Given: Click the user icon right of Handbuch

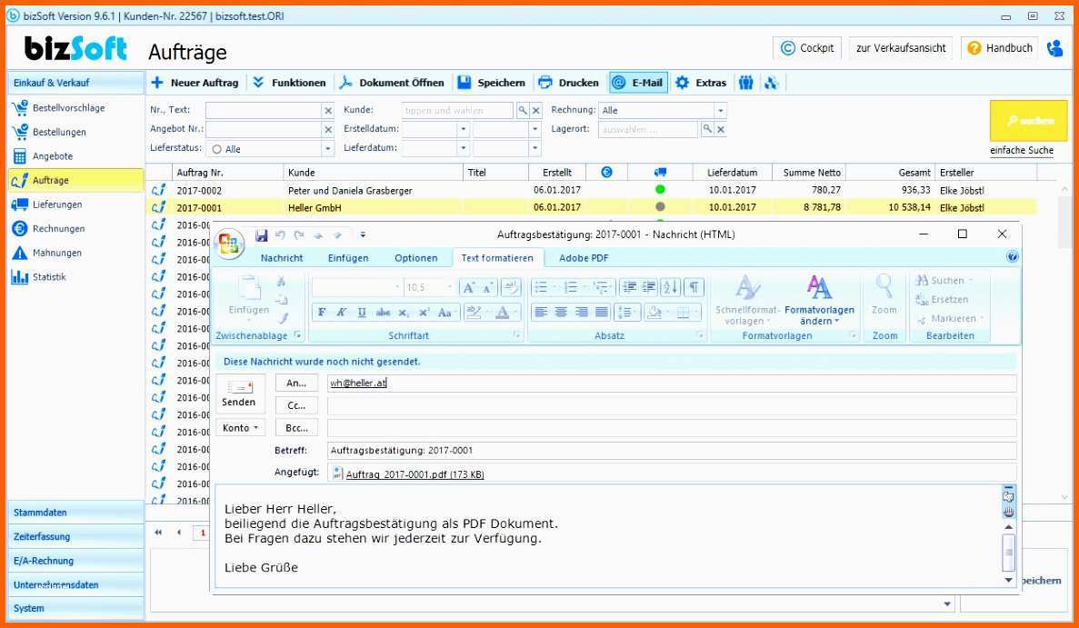Looking at the screenshot, I should 1055,48.
